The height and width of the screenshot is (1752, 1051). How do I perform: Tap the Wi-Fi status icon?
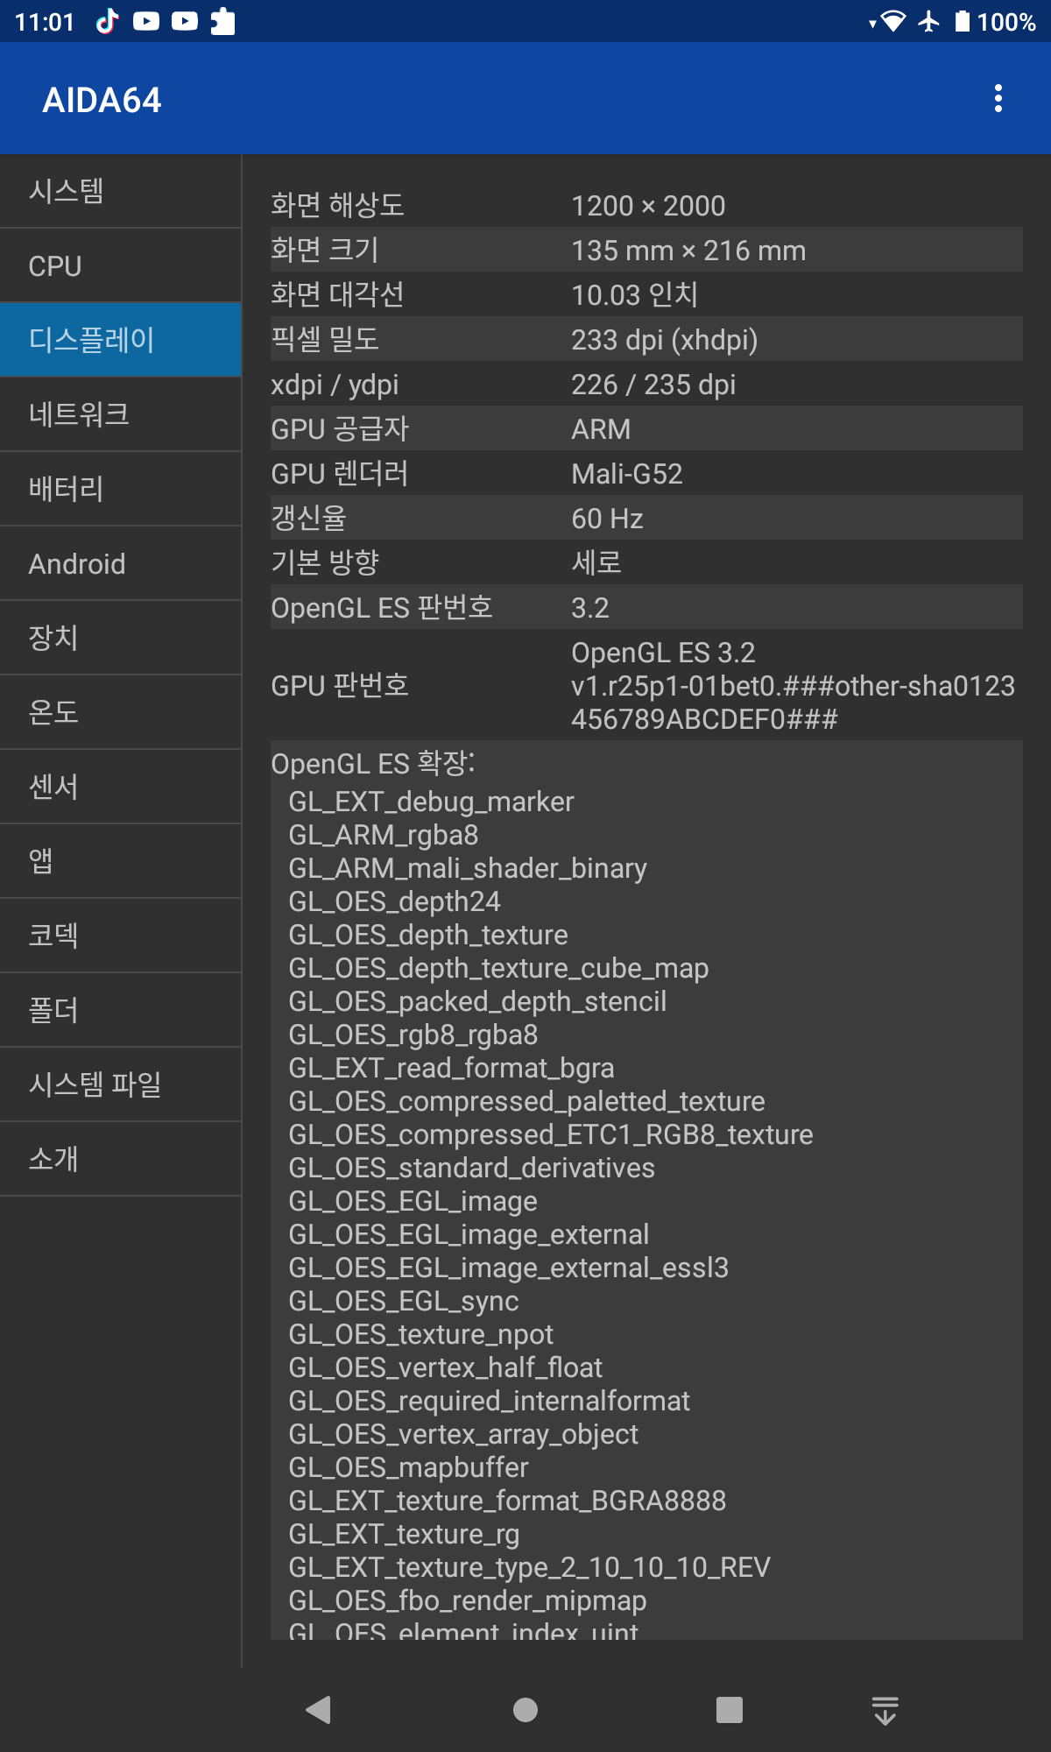click(892, 21)
